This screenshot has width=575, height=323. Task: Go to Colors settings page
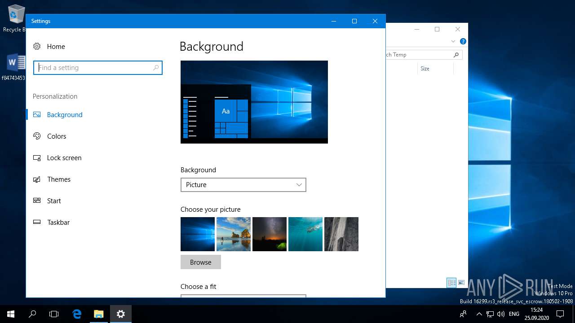[57, 136]
